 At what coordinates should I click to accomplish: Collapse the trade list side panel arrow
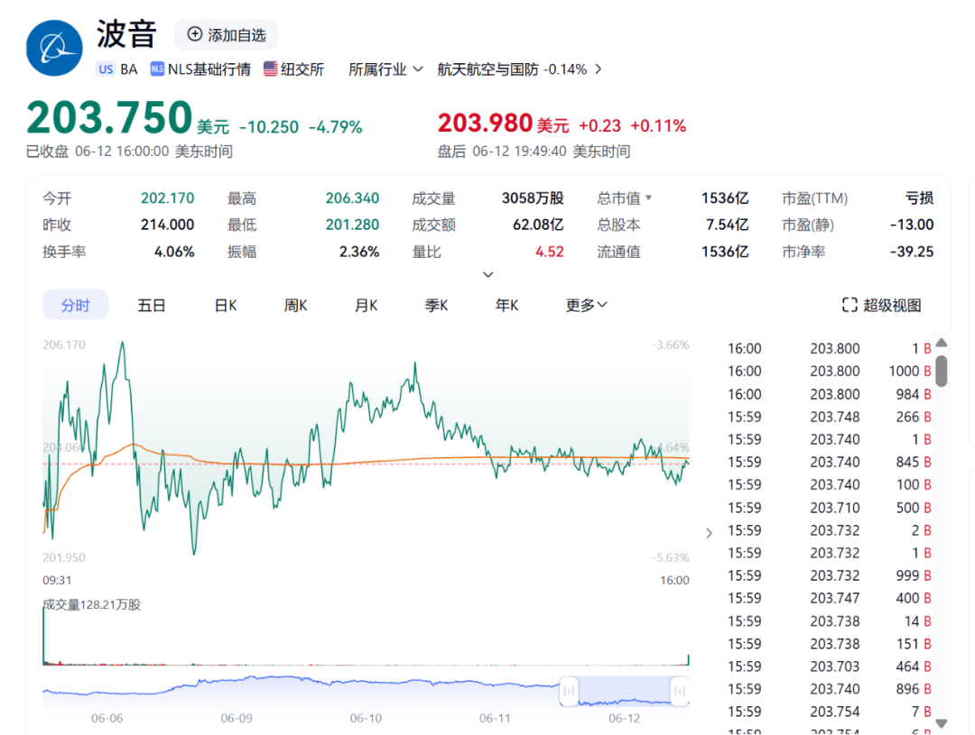pyautogui.click(x=709, y=533)
